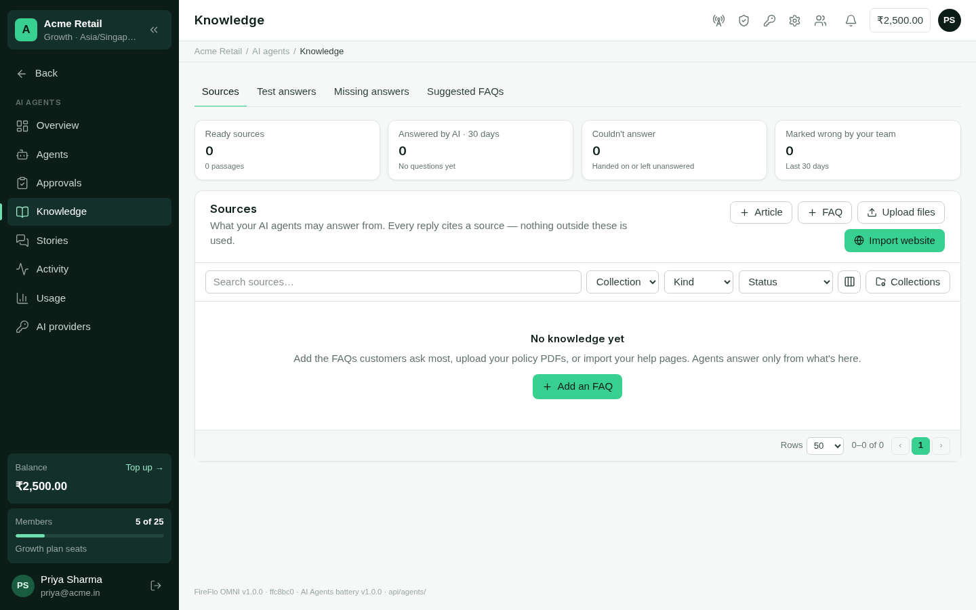Click the key icon in top header
Viewport: 976px width, 610px height.
point(769,20)
